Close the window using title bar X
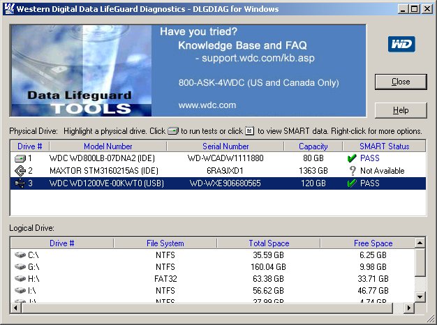The image size is (437, 325). pos(427,9)
